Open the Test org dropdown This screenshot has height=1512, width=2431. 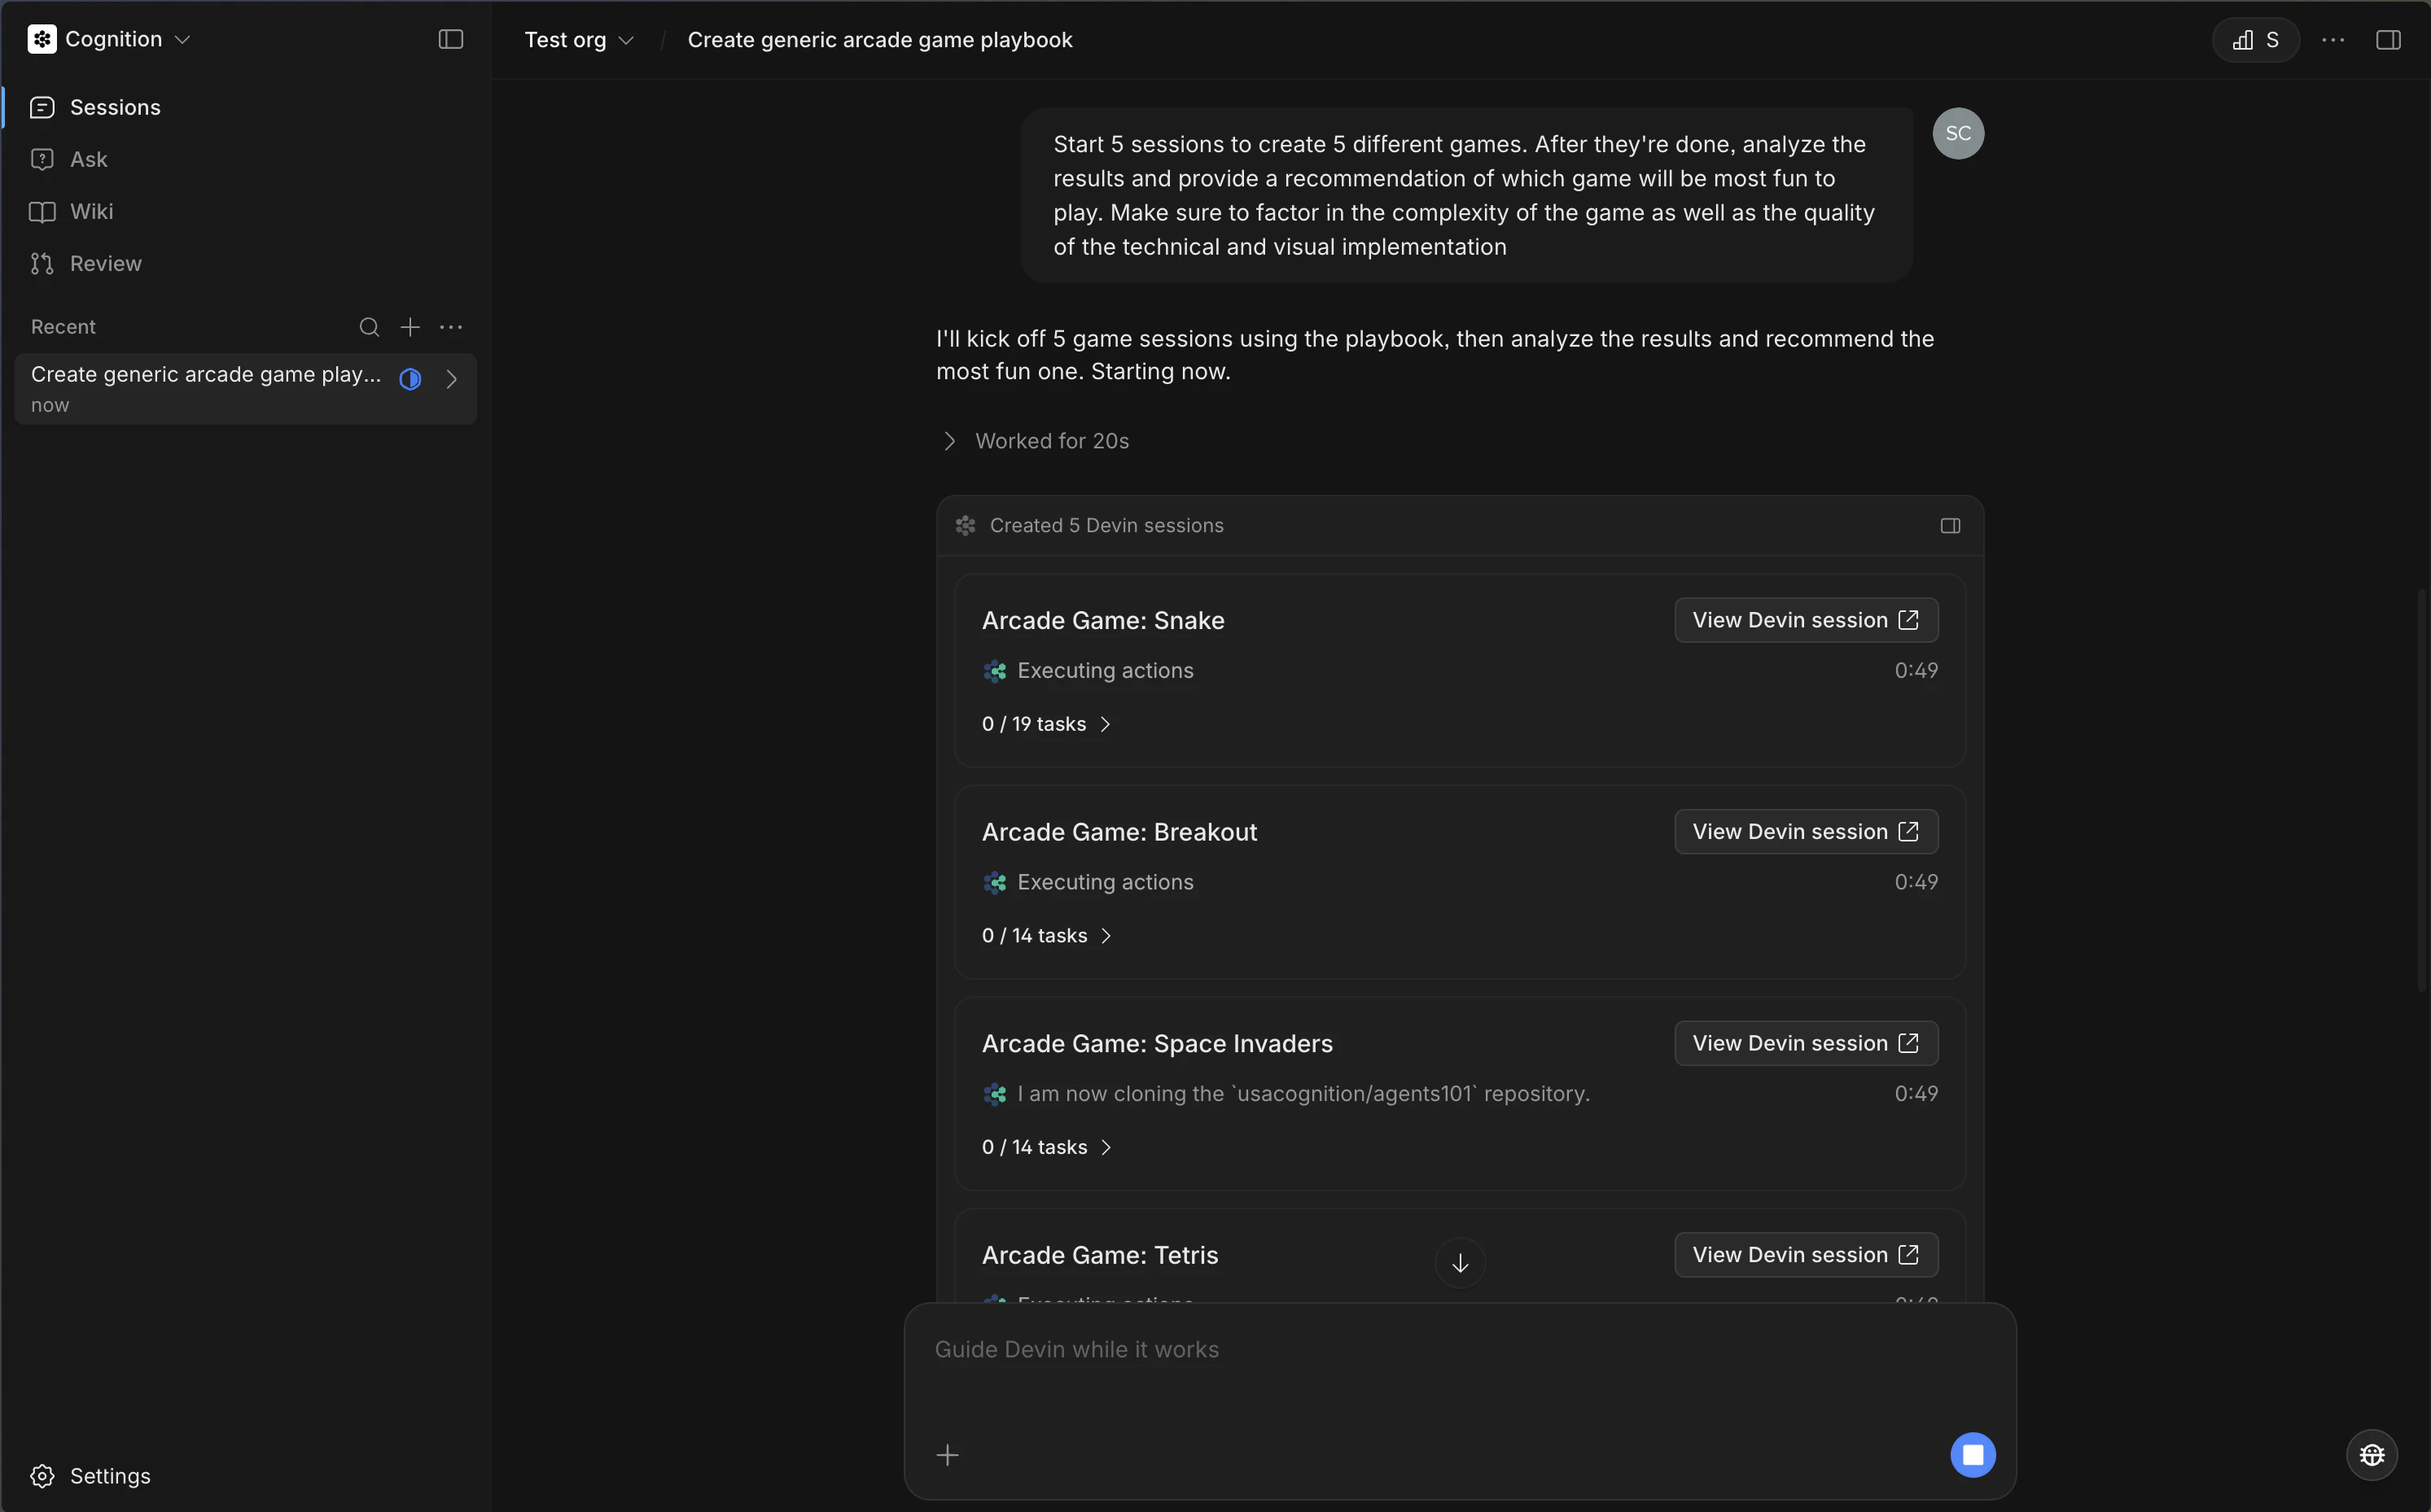(x=578, y=40)
